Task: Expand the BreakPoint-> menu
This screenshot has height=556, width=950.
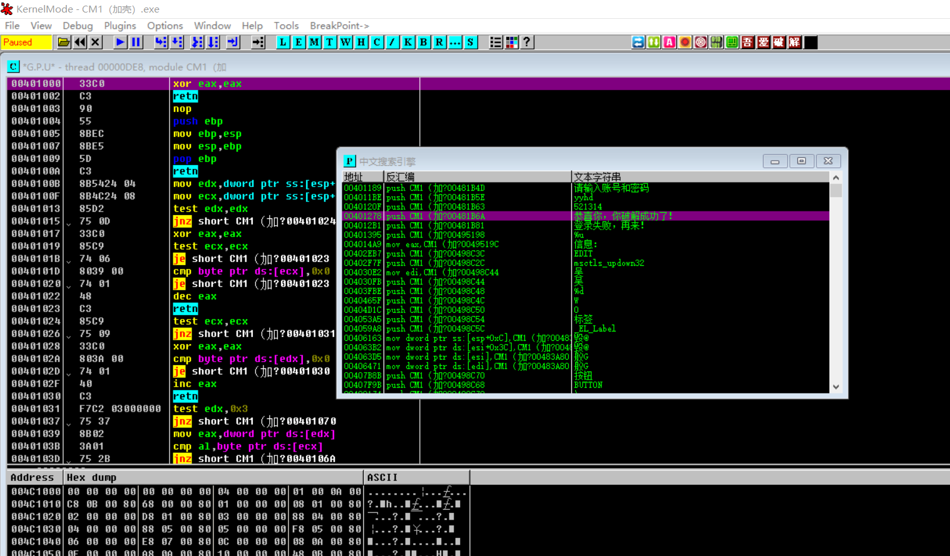Action: pos(339,26)
